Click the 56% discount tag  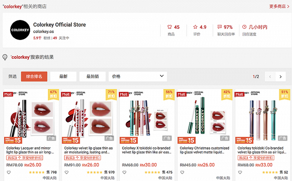click(169, 94)
